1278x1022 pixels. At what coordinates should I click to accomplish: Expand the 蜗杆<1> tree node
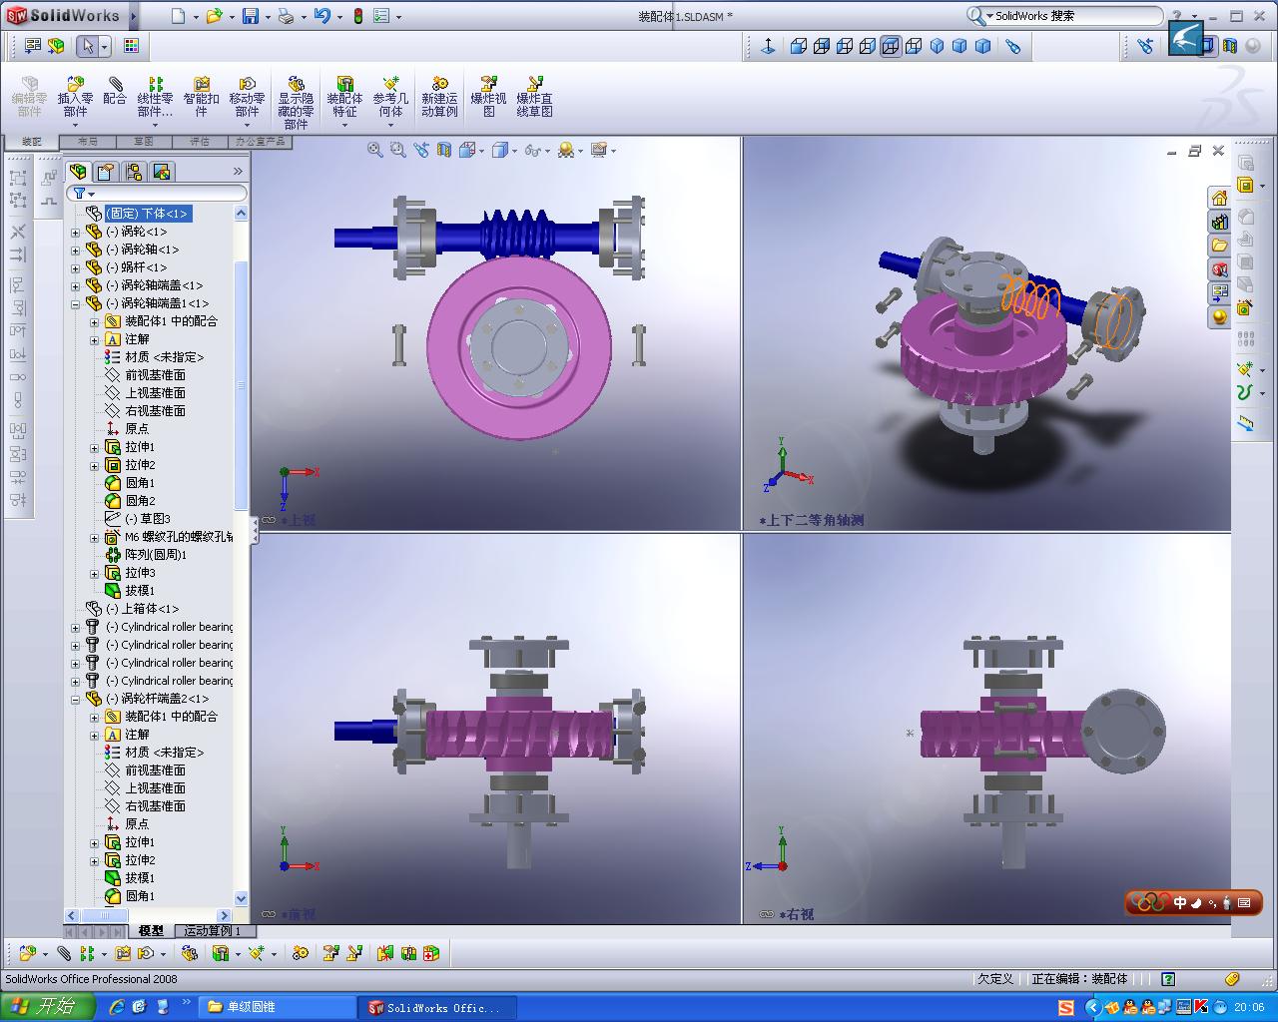[76, 267]
